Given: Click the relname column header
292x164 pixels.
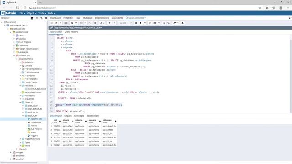Looking at the screenshot, I should [68, 121].
